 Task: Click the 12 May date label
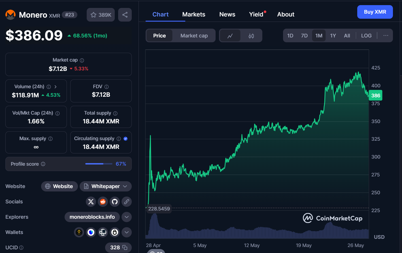coord(252,245)
